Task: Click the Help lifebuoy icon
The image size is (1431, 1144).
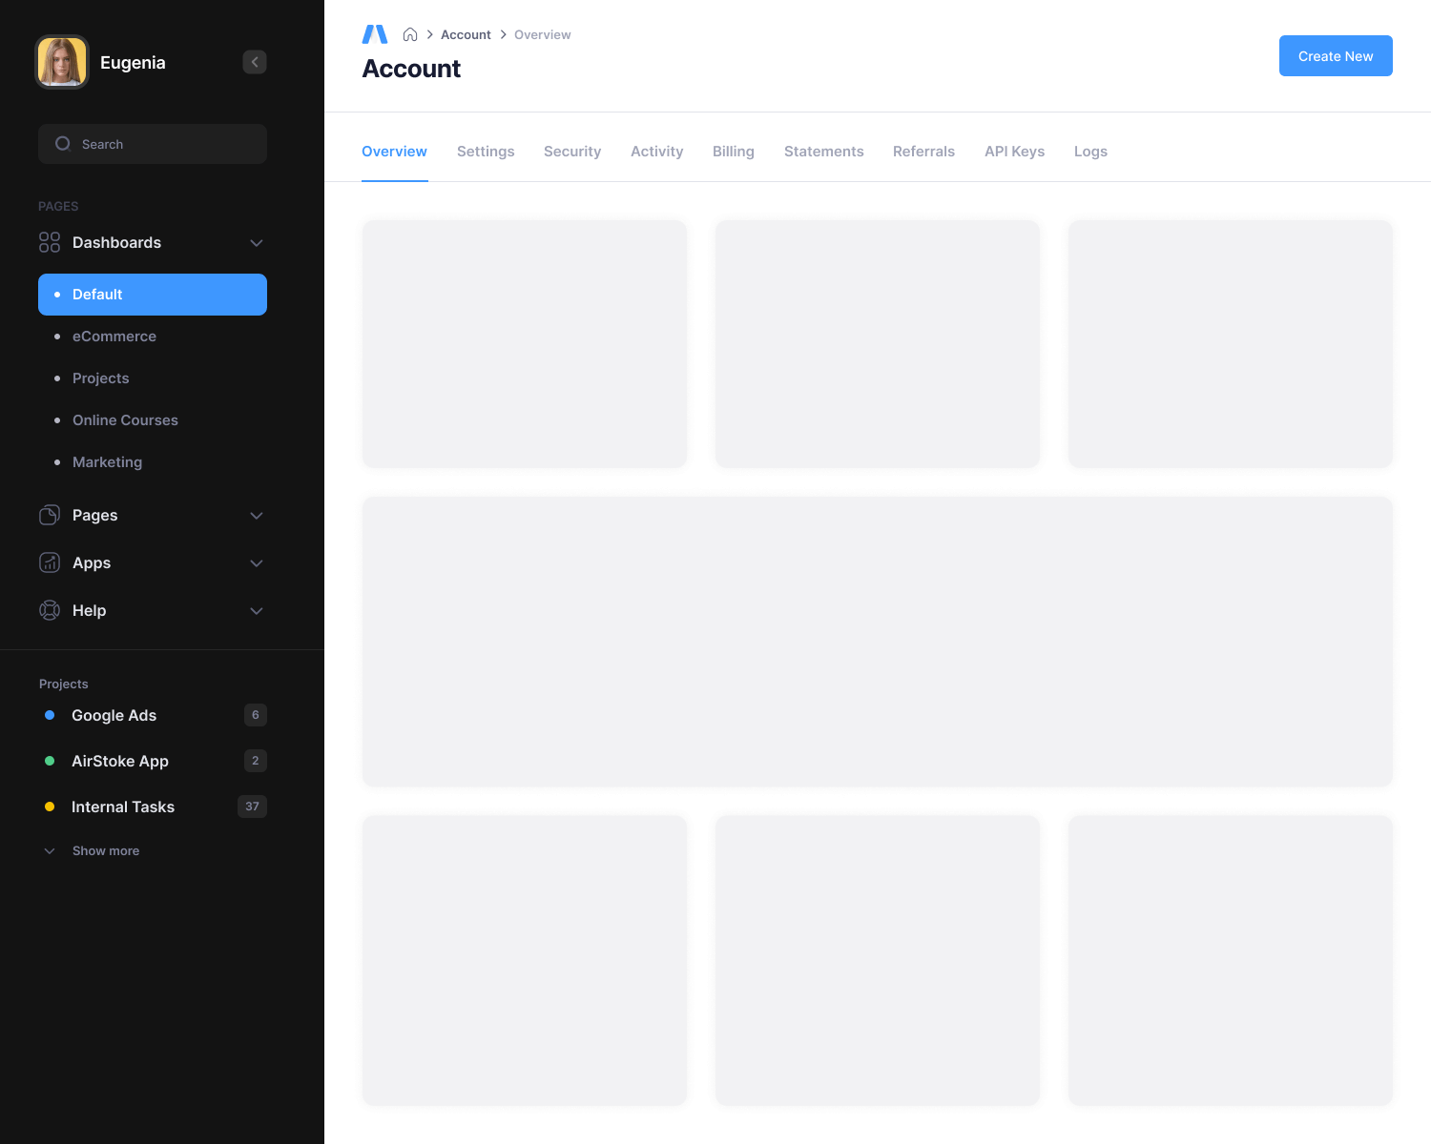Action: 50,610
